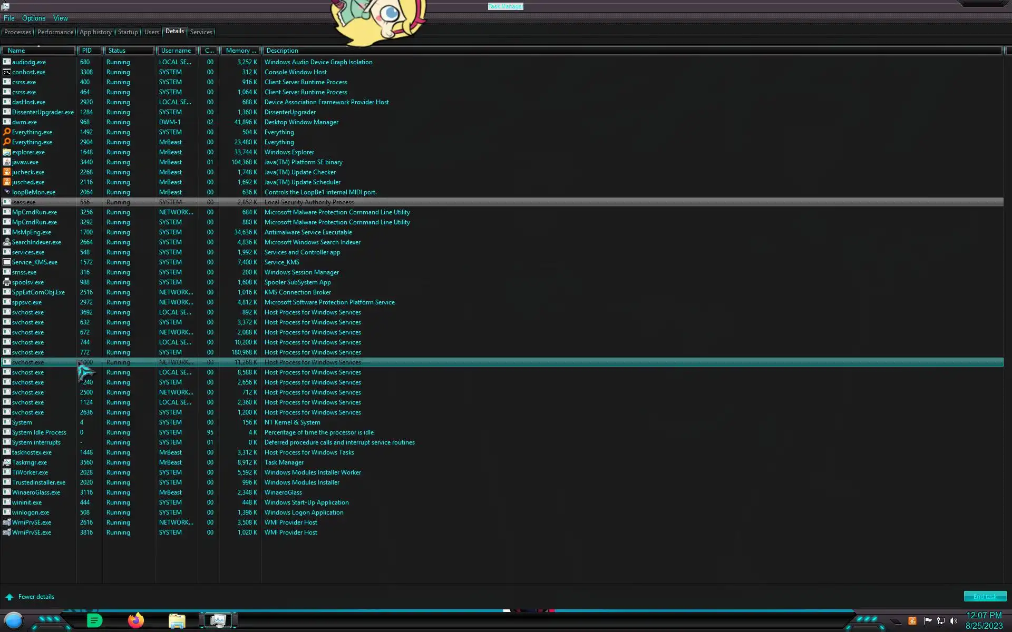Sort by the User name column header
Screen dimensions: 1012x632
176,51
